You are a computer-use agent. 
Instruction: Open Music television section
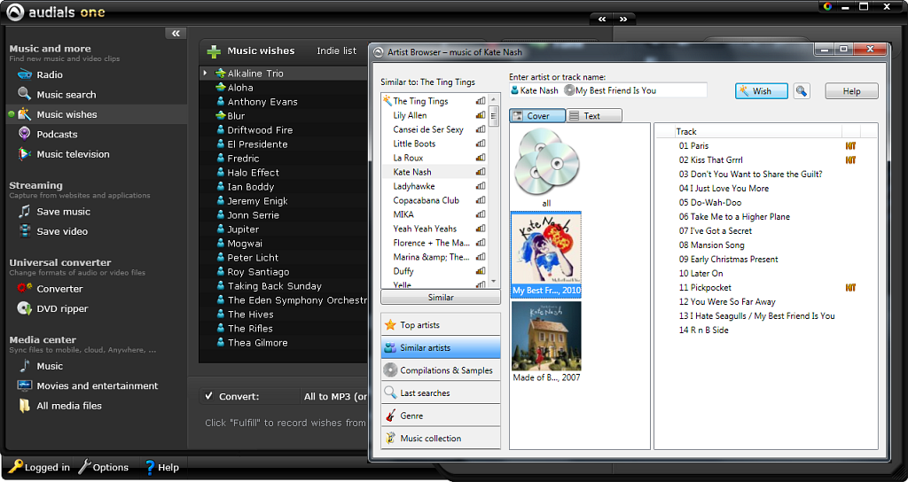tap(63, 154)
